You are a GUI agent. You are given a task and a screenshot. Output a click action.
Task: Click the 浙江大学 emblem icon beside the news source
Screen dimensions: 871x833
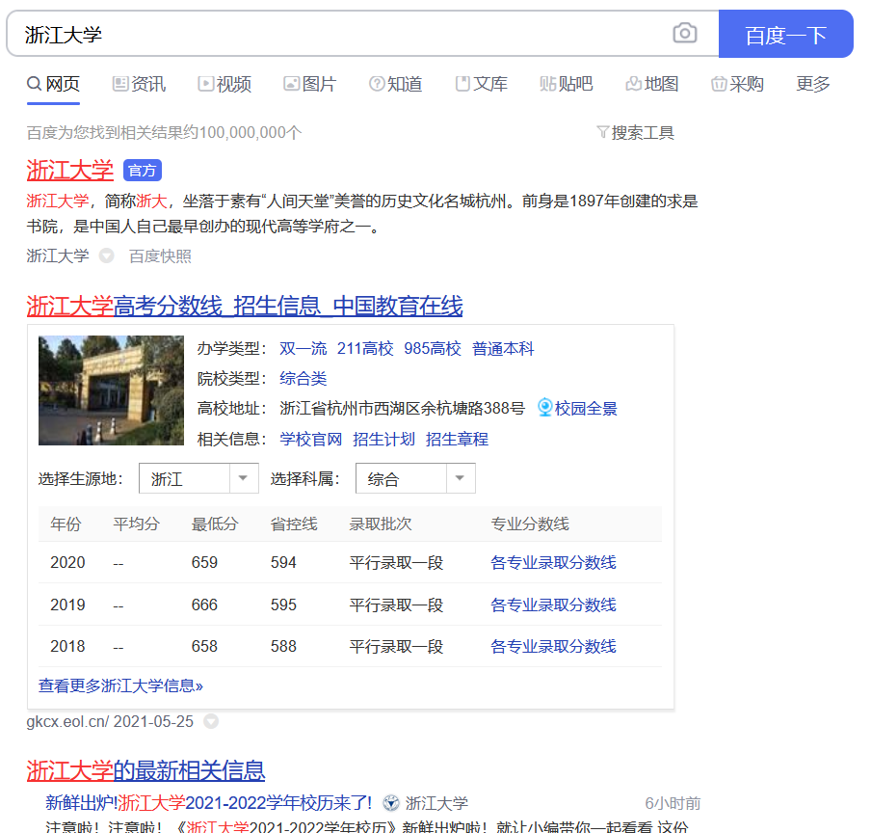tap(391, 803)
